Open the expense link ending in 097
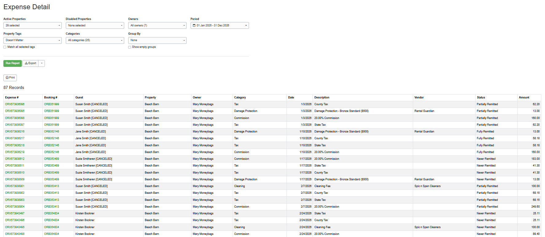Viewport: 545px width, 237px height. (x=15, y=125)
